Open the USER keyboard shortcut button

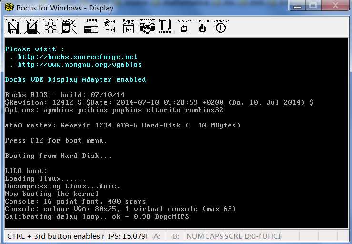coord(91,26)
